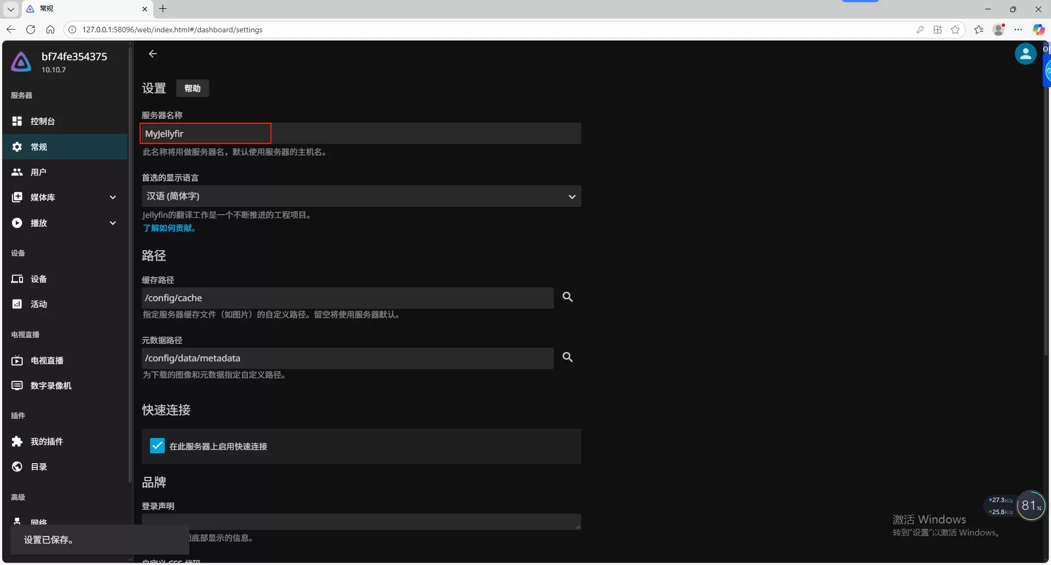This screenshot has width=1051, height=565.
Task: Click the back arrow above the settings heading
Action: tap(153, 54)
